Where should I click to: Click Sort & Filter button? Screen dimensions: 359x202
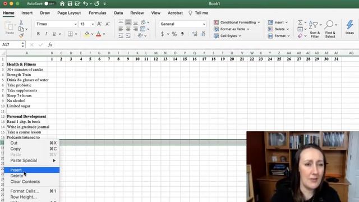[315, 29]
